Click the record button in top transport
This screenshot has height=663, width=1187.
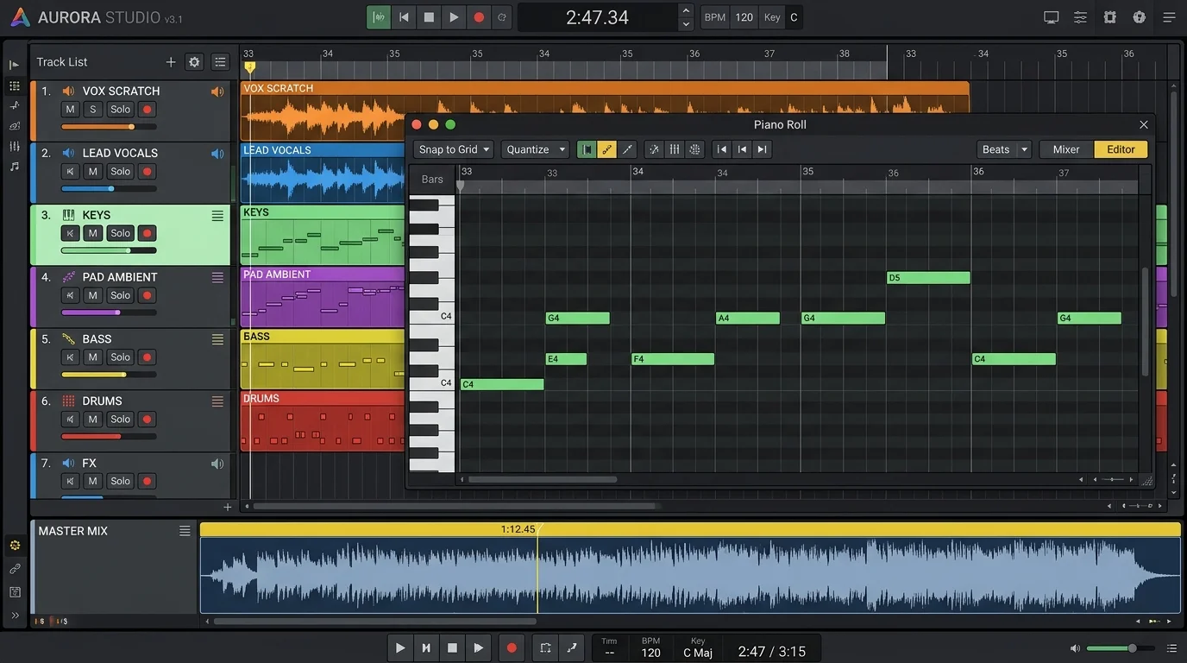tap(479, 17)
